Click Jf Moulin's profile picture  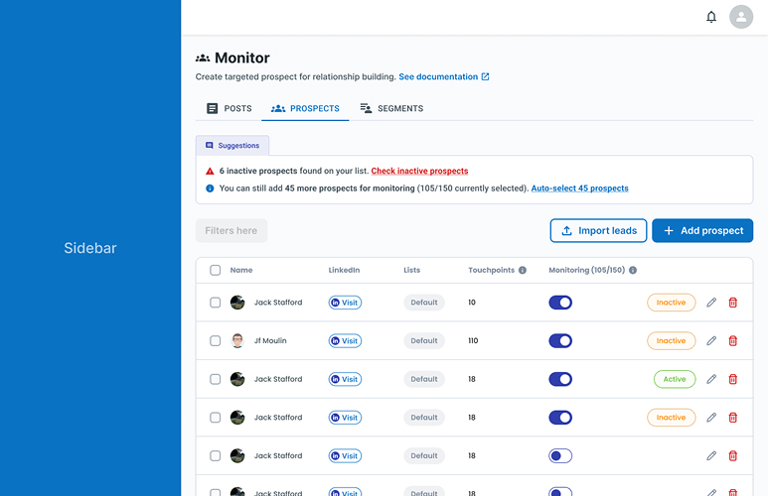pyautogui.click(x=237, y=341)
